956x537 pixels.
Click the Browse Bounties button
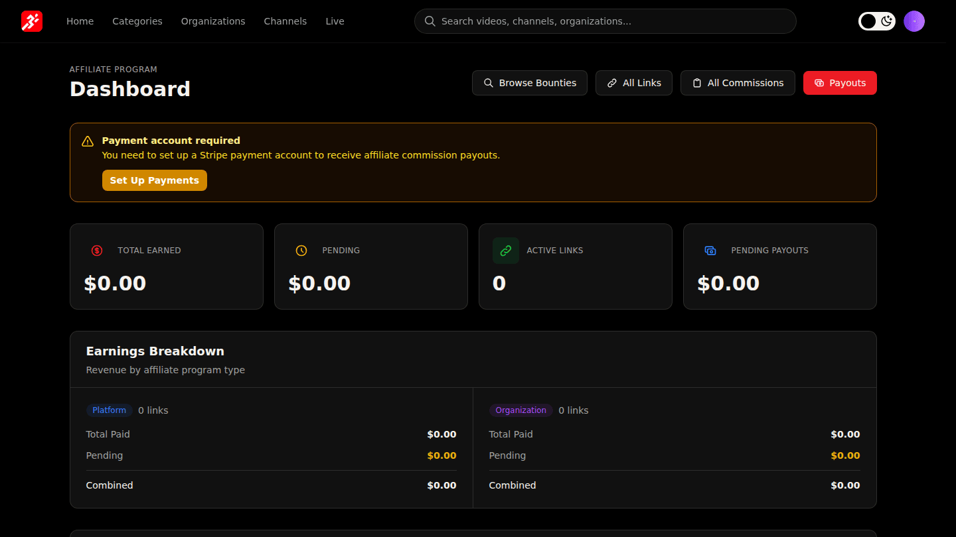coord(530,83)
